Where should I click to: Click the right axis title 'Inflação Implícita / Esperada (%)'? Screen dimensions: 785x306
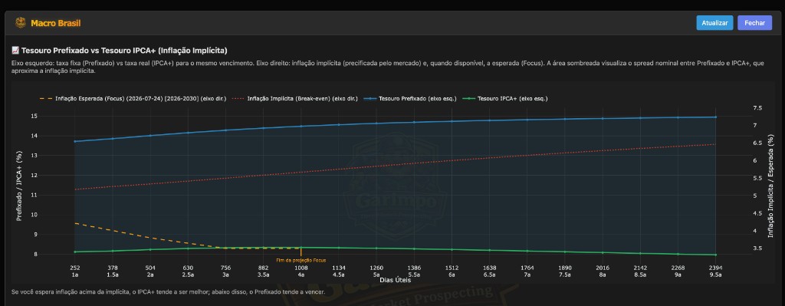[x=770, y=186]
